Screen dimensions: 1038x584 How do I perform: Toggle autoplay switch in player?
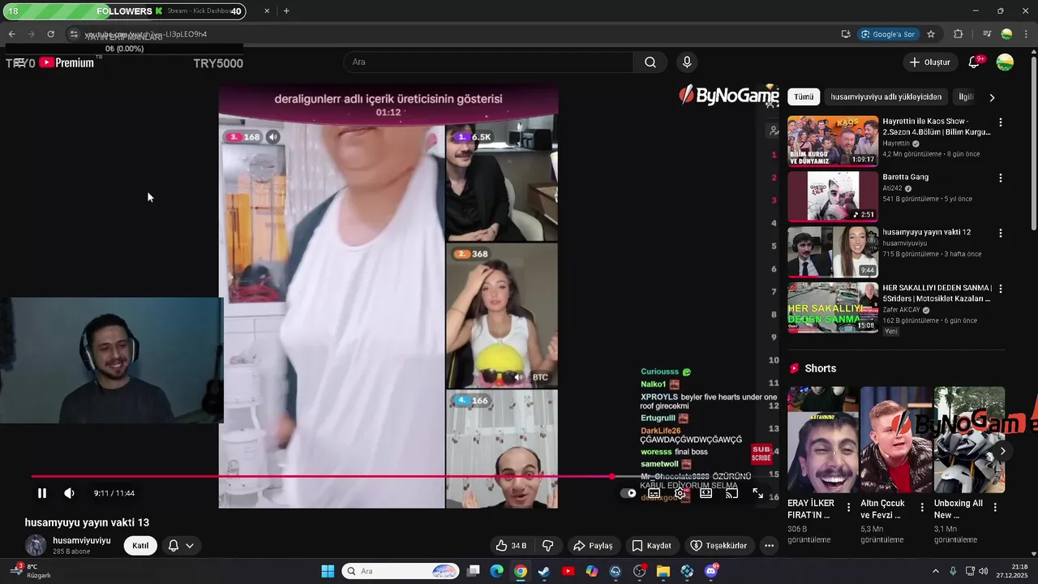coord(628,493)
